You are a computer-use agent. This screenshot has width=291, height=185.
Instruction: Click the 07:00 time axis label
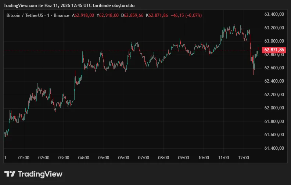(x=144, y=158)
